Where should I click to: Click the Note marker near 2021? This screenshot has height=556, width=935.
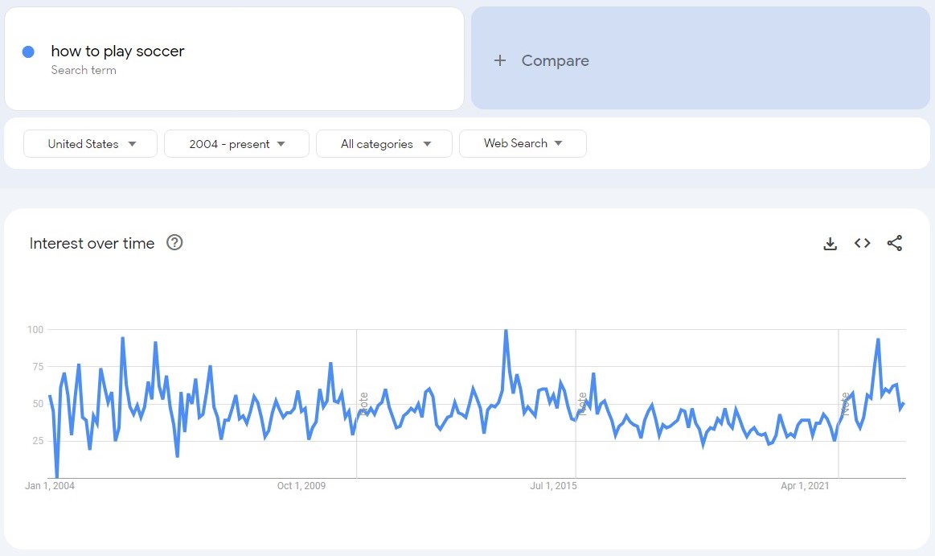[845, 403]
